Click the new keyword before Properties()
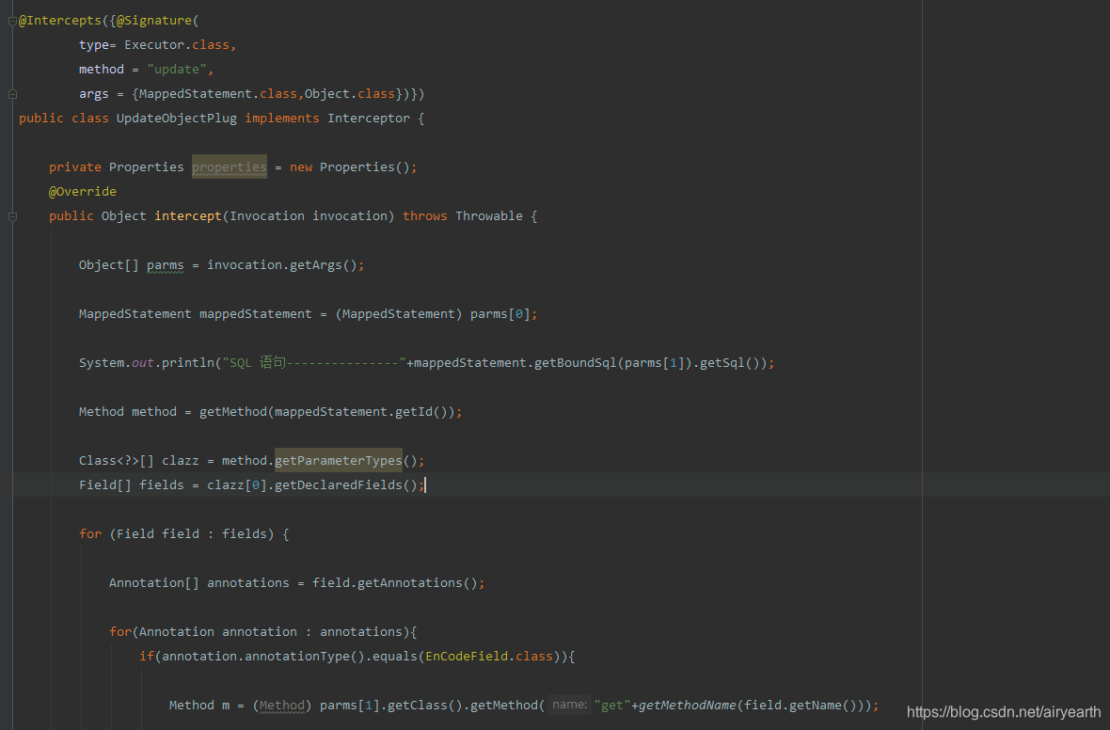 (301, 167)
